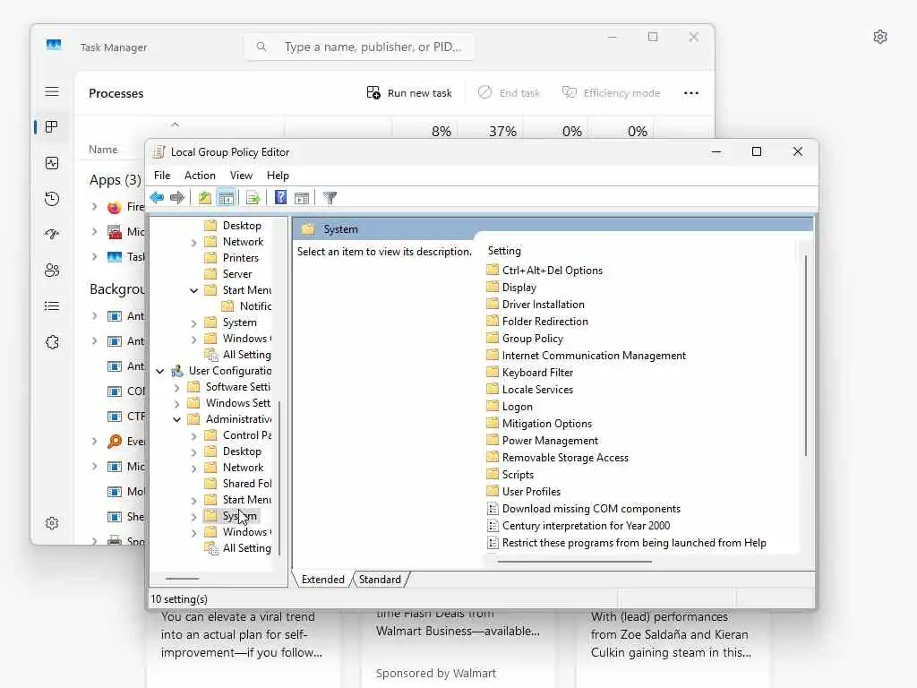The height and width of the screenshot is (688, 917).
Task: Open Task Manager settings gear at sidebar bottom
Action: point(52,523)
